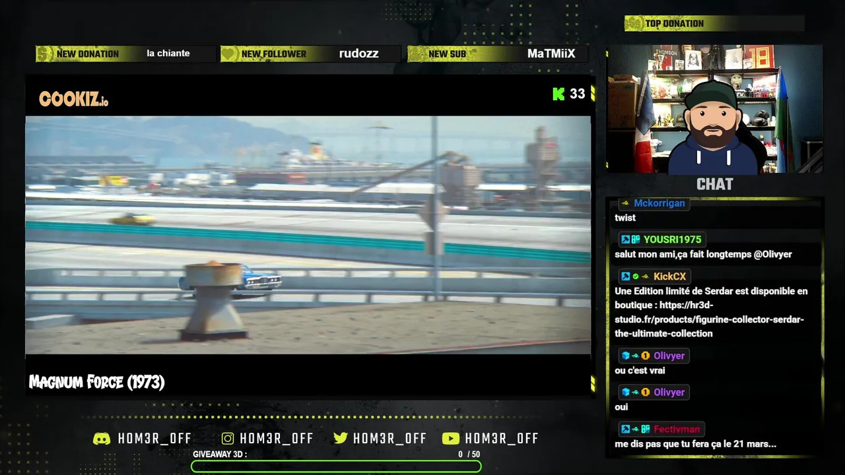Click the message 'salut mon ami,ça fait longtemps'
Image resolution: width=845 pixels, height=475 pixels.
[683, 255]
